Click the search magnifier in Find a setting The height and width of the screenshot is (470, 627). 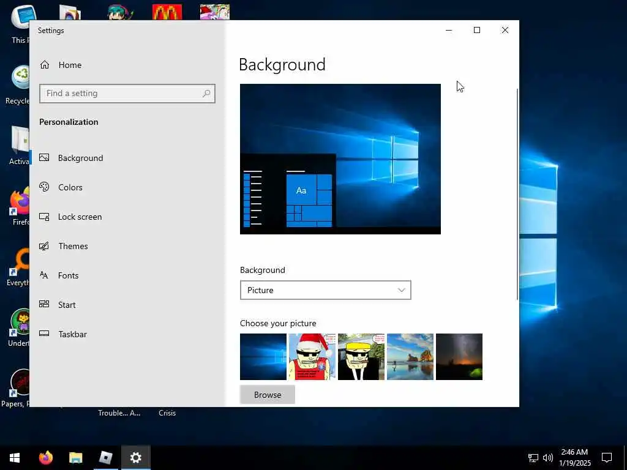206,94
